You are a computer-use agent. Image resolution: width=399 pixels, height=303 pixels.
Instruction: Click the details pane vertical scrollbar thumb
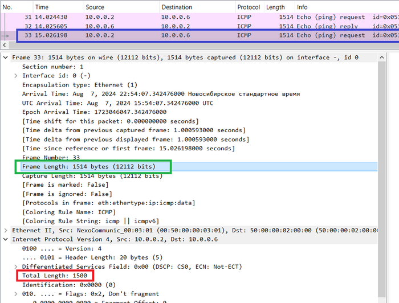(382, 179)
